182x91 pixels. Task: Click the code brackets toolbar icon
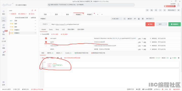(x=160, y=10)
